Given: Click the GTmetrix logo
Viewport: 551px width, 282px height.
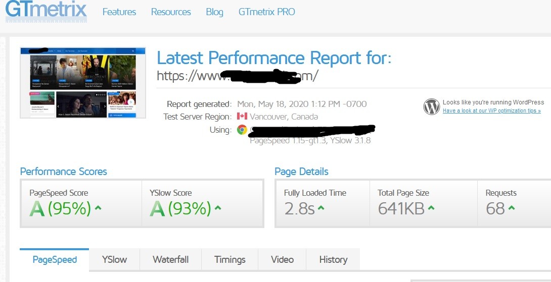Looking at the screenshot, I should pyautogui.click(x=46, y=11).
